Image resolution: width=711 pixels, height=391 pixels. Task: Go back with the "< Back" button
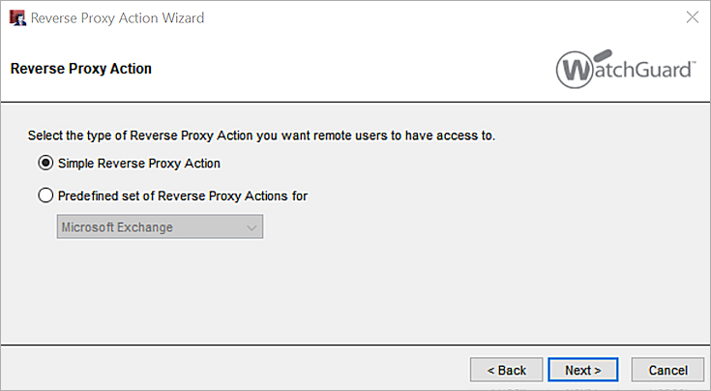506,370
